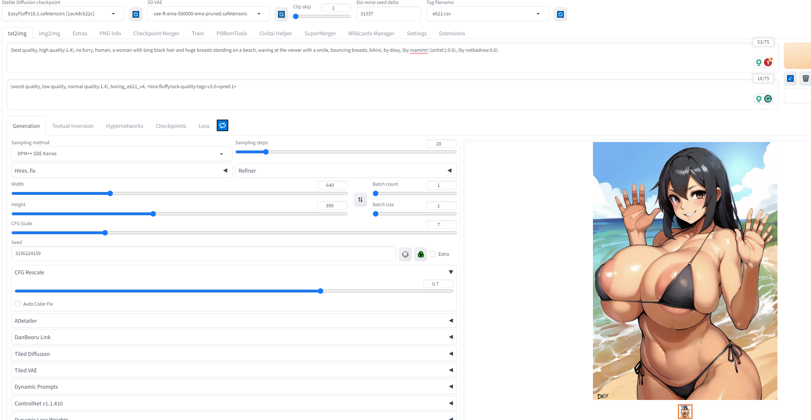Click the blue checkmark apply-styles icon
Screen dimensions: 811x420
pyautogui.click(x=790, y=78)
